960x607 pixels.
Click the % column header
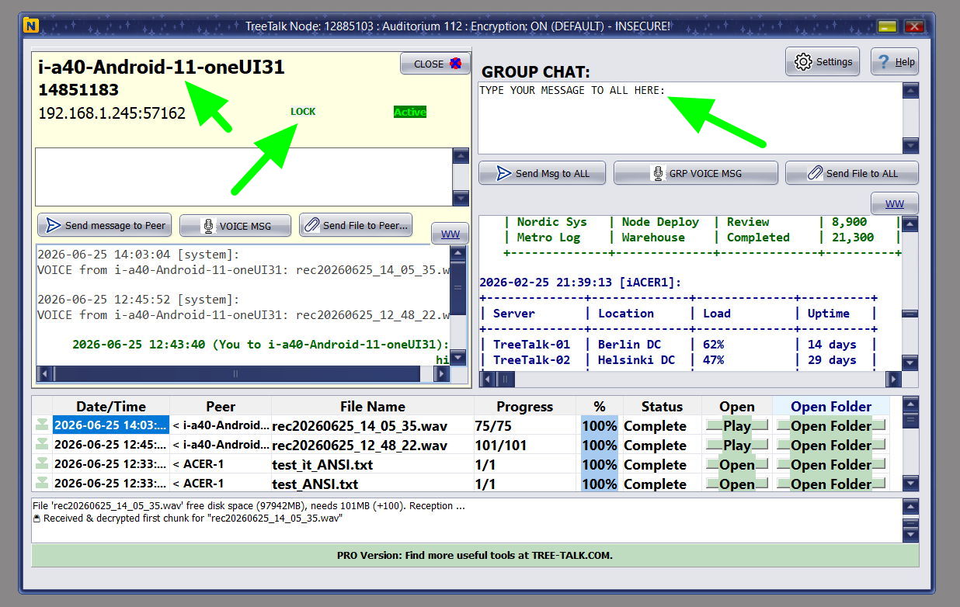(599, 406)
